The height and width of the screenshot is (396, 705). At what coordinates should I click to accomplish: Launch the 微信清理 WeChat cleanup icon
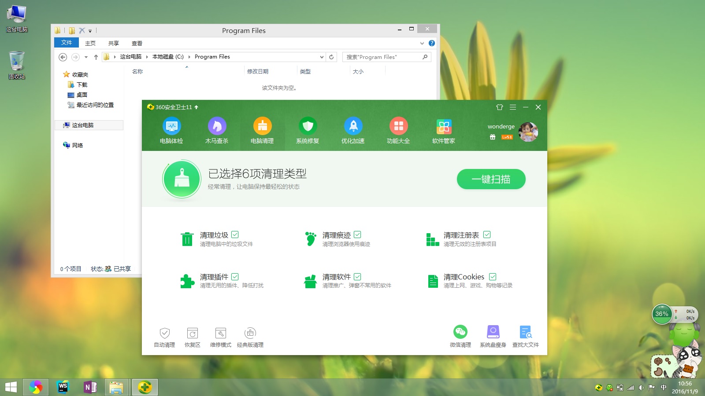coord(460,332)
